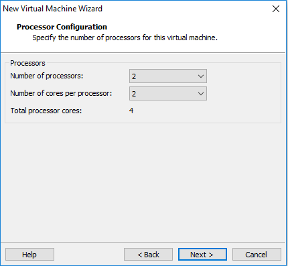Click the "Specify the number of processors" description
This screenshot has width=288, height=266.
click(125, 38)
